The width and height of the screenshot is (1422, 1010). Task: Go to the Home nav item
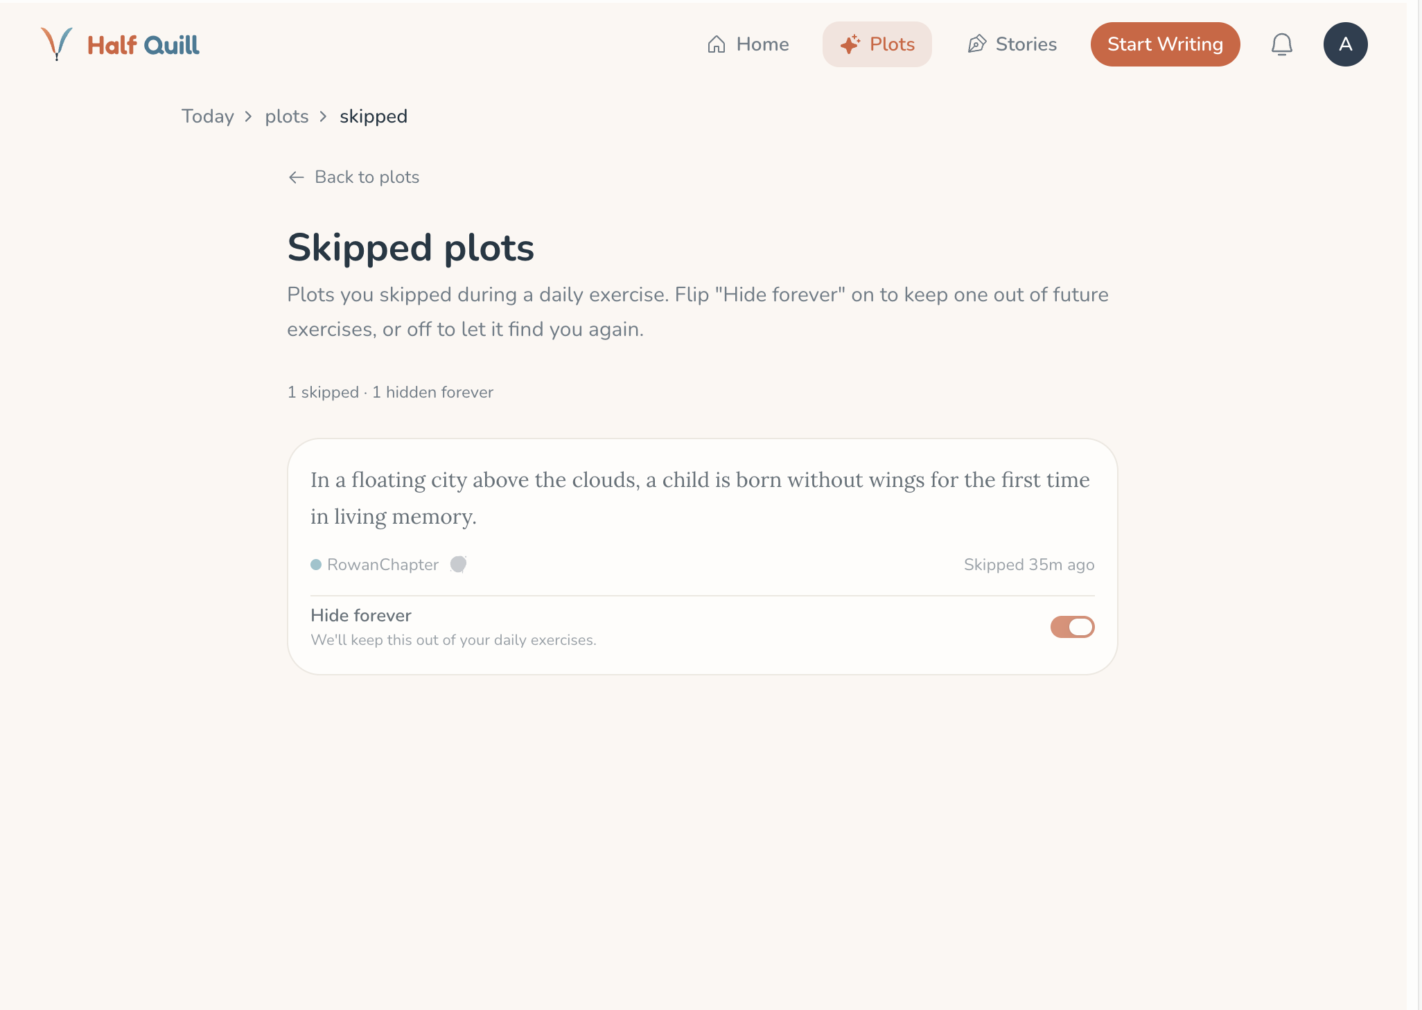click(748, 44)
